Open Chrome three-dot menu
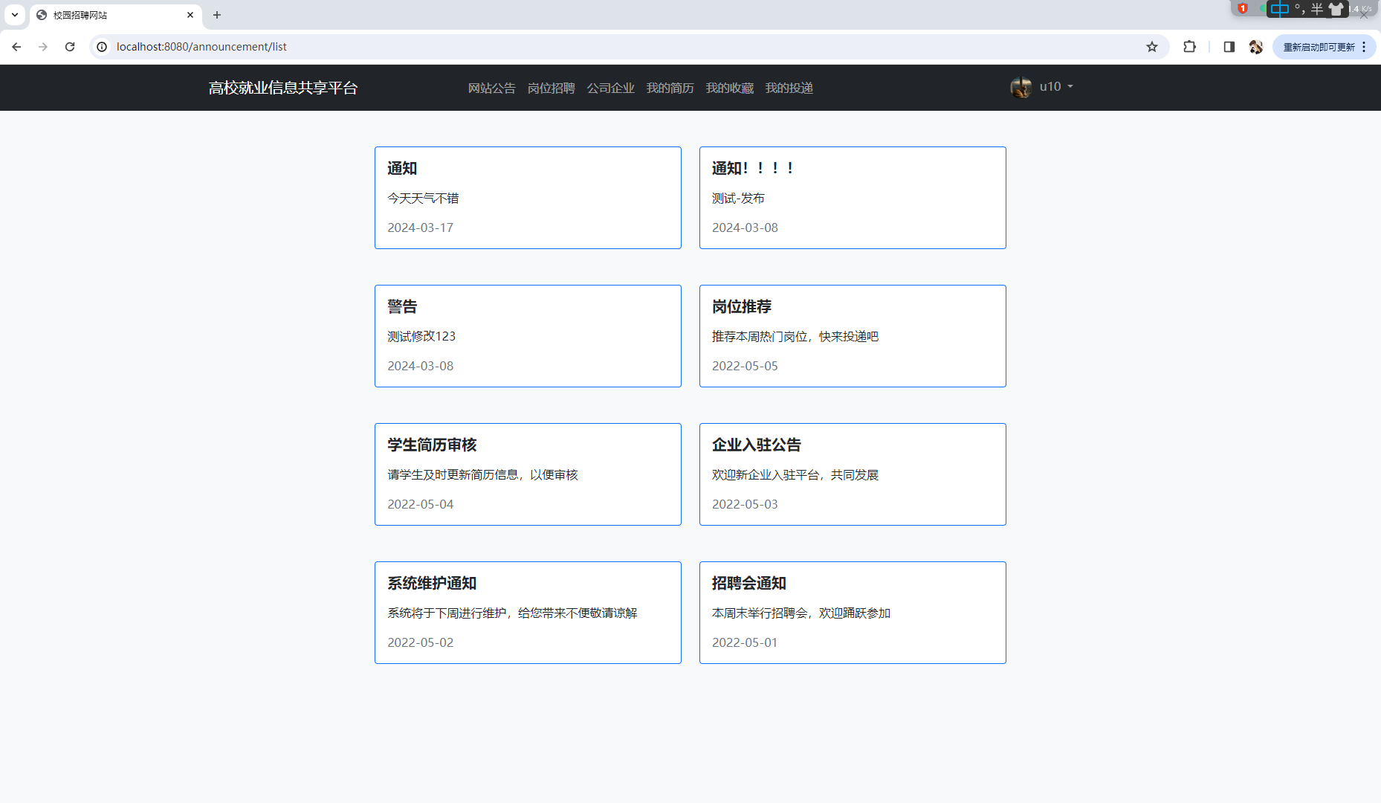 pyautogui.click(x=1365, y=47)
